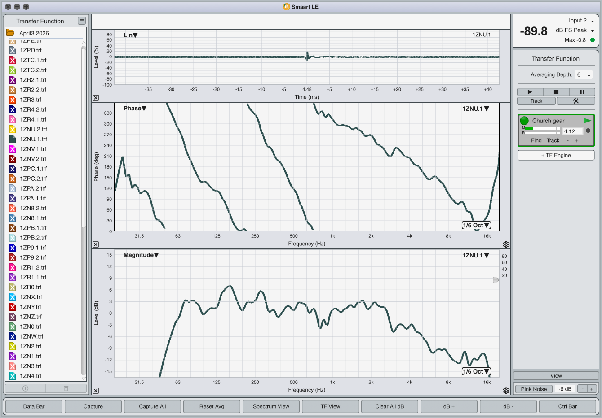Open the Phase 1ZNU.1 trace dropdown
This screenshot has width=602, height=418.
[476, 109]
